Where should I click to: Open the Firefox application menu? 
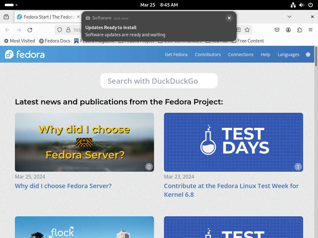coord(311,30)
